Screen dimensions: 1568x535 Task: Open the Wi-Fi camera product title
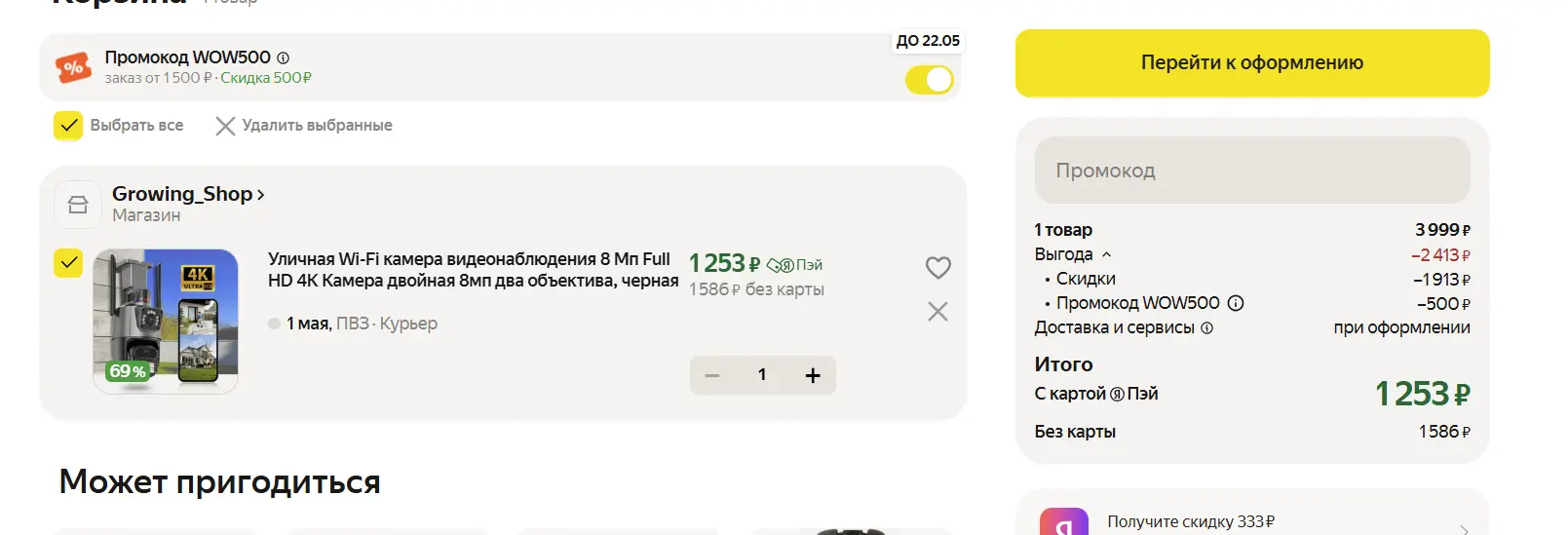coord(473,270)
